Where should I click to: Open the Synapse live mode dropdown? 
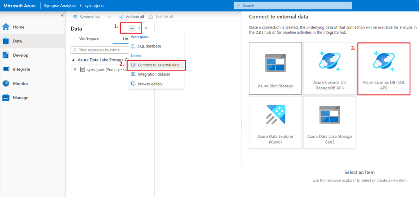coord(109,17)
